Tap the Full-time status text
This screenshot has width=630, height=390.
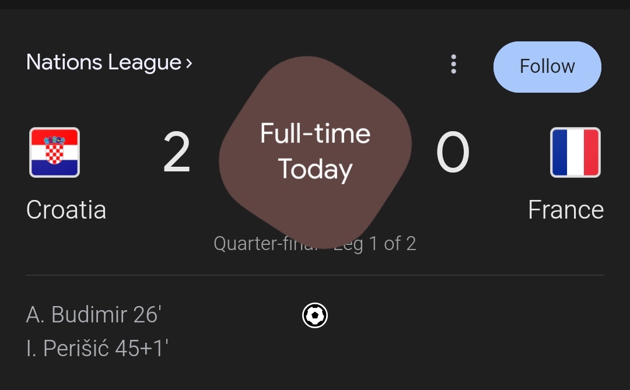coord(315,133)
